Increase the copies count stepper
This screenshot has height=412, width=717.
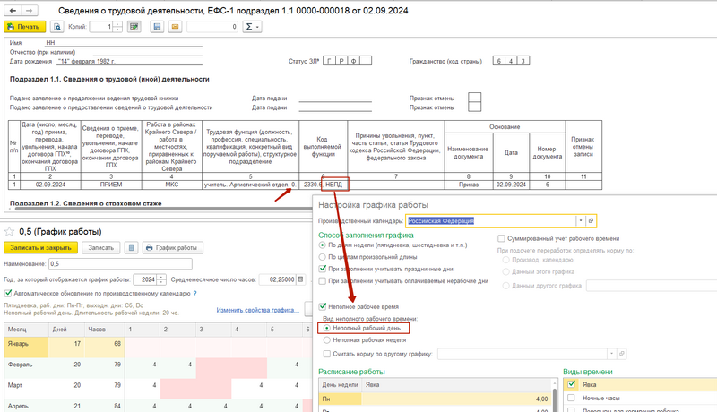(117, 24)
